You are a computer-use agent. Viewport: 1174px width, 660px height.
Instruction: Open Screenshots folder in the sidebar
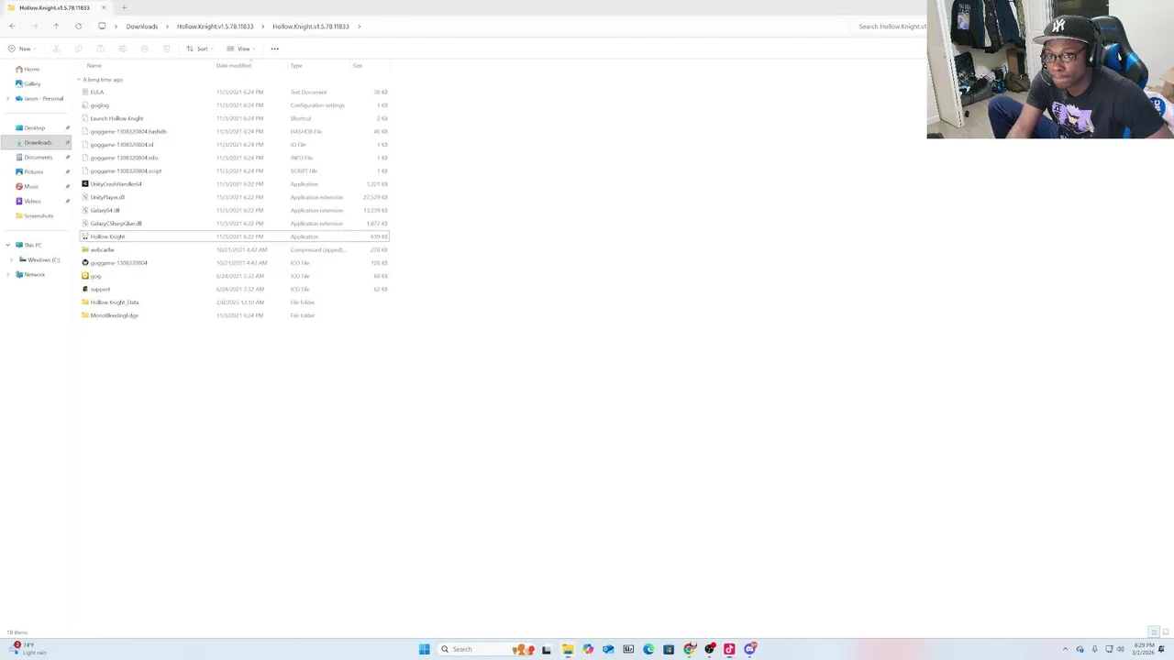pos(38,215)
